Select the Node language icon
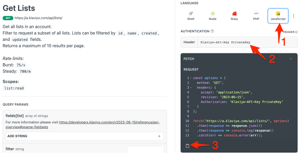The image size is (300, 155). [212, 15]
